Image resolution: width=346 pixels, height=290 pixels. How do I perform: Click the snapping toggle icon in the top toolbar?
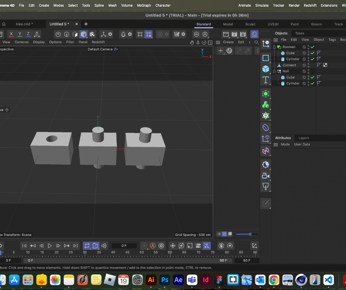point(148,34)
